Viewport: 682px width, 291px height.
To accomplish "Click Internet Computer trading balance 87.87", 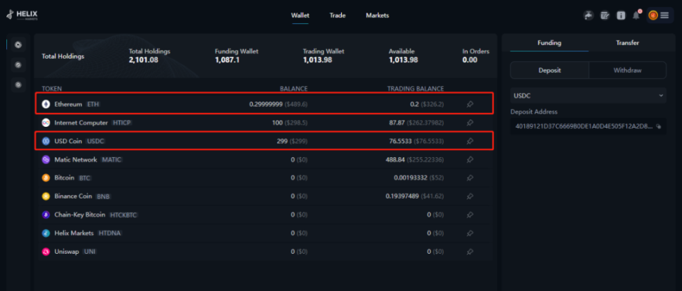I will [396, 123].
